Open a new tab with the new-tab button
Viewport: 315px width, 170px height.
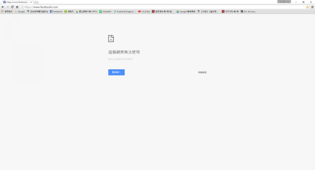pyautogui.click(x=36, y=2)
